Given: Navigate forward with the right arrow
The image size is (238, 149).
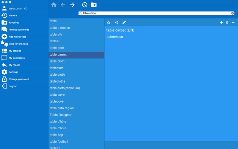Looking at the screenshot, I should (x=72, y=5).
